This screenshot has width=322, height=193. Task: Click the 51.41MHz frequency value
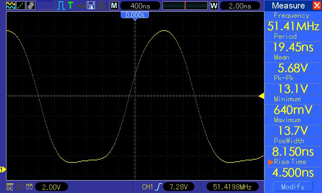coord(293,26)
